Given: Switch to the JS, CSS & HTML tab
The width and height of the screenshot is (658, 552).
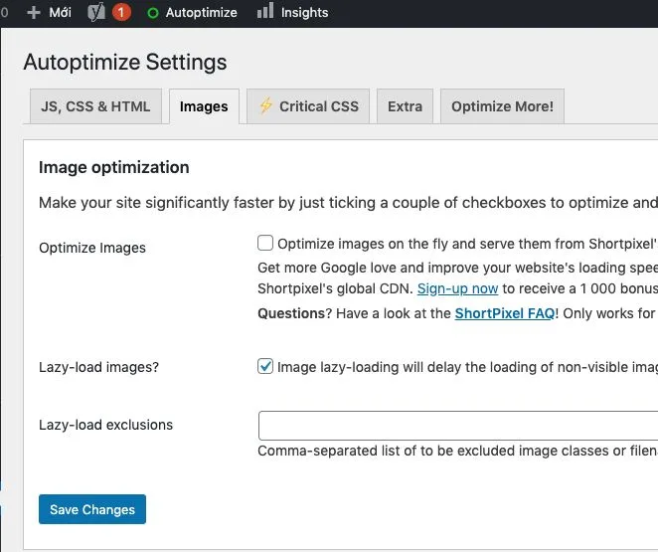Looking at the screenshot, I should [95, 106].
